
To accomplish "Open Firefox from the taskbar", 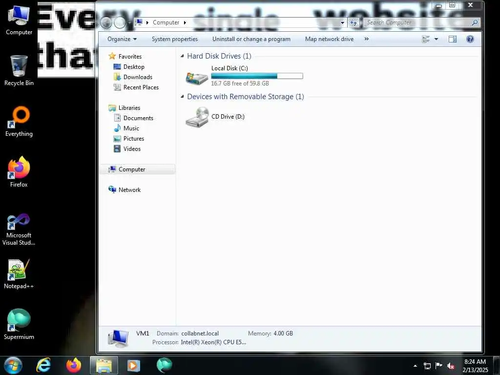I will pos(74,365).
